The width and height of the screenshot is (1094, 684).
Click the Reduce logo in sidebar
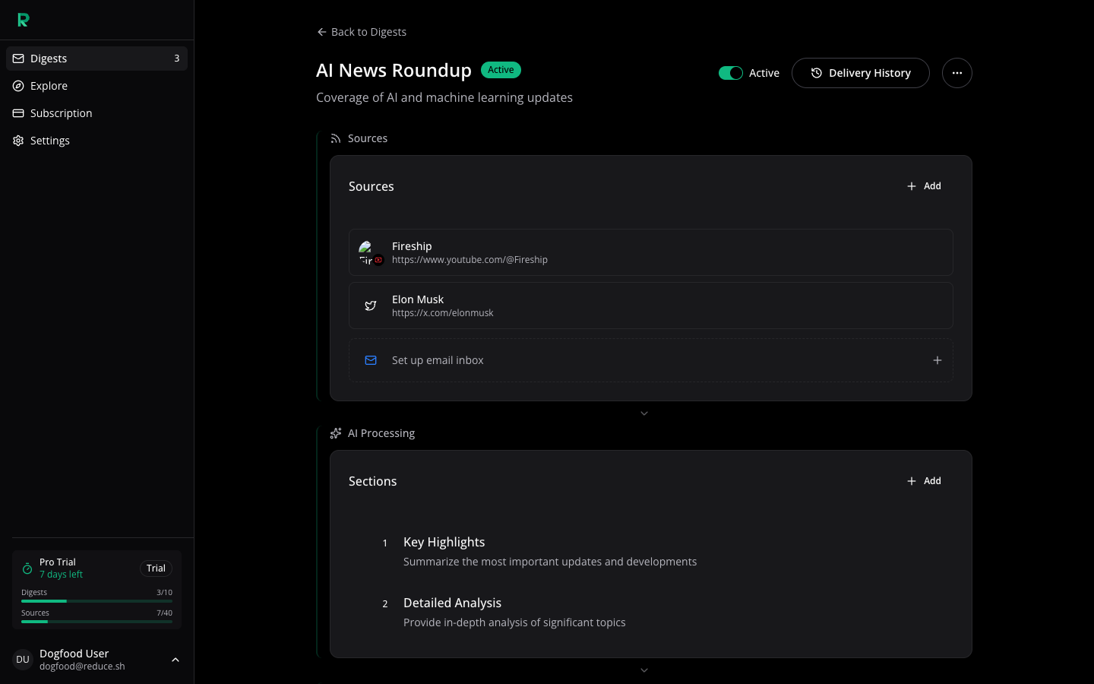pyautogui.click(x=23, y=21)
